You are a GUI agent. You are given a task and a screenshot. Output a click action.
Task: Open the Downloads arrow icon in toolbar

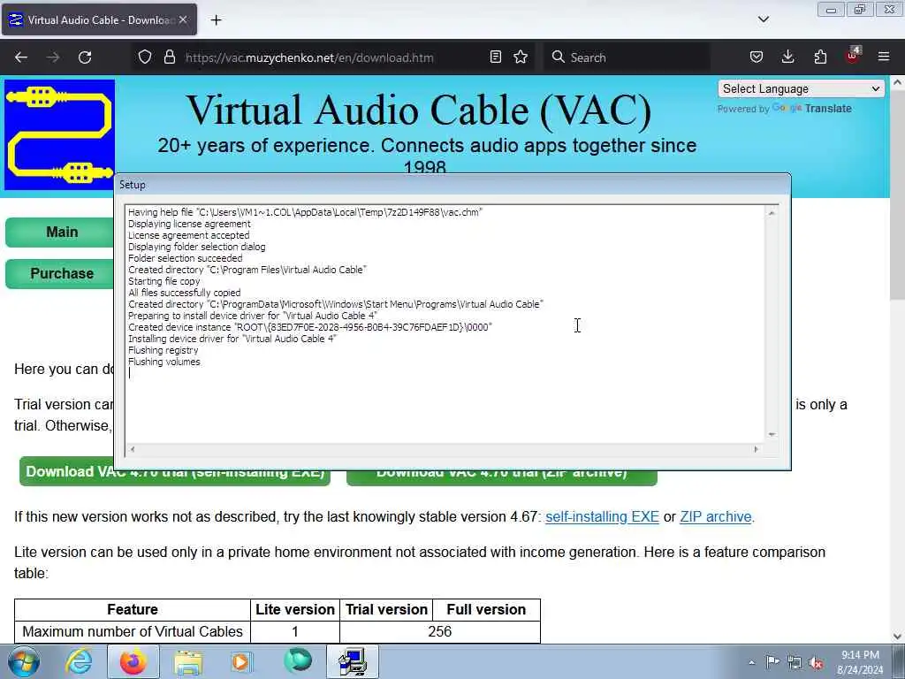[x=787, y=57]
